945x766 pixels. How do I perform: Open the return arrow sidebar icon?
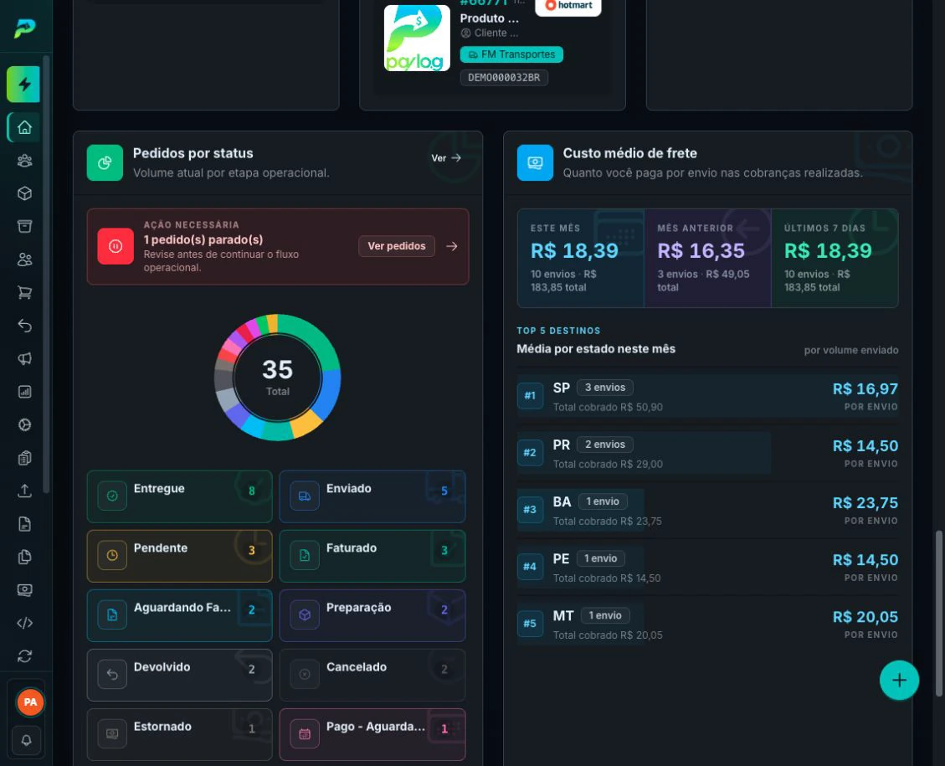(x=24, y=326)
